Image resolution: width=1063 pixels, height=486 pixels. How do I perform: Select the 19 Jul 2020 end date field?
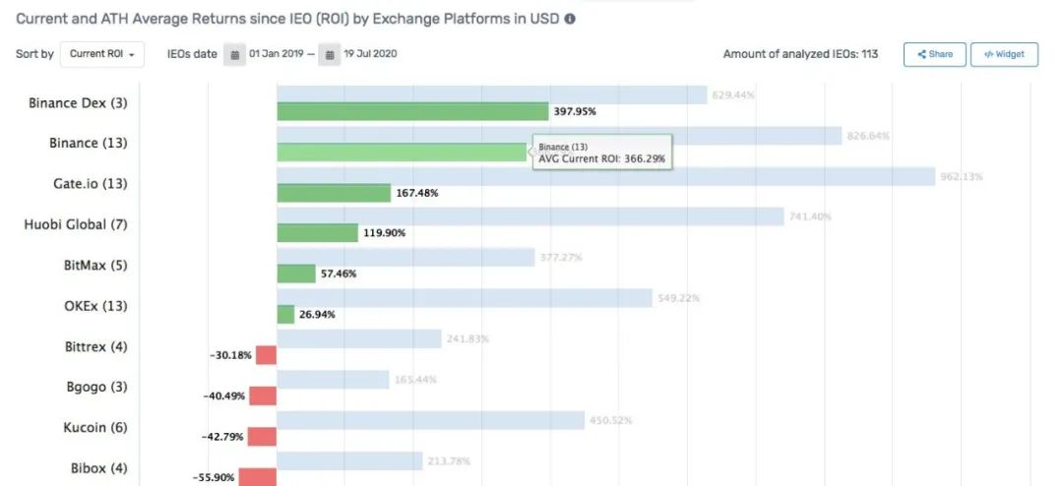click(370, 54)
